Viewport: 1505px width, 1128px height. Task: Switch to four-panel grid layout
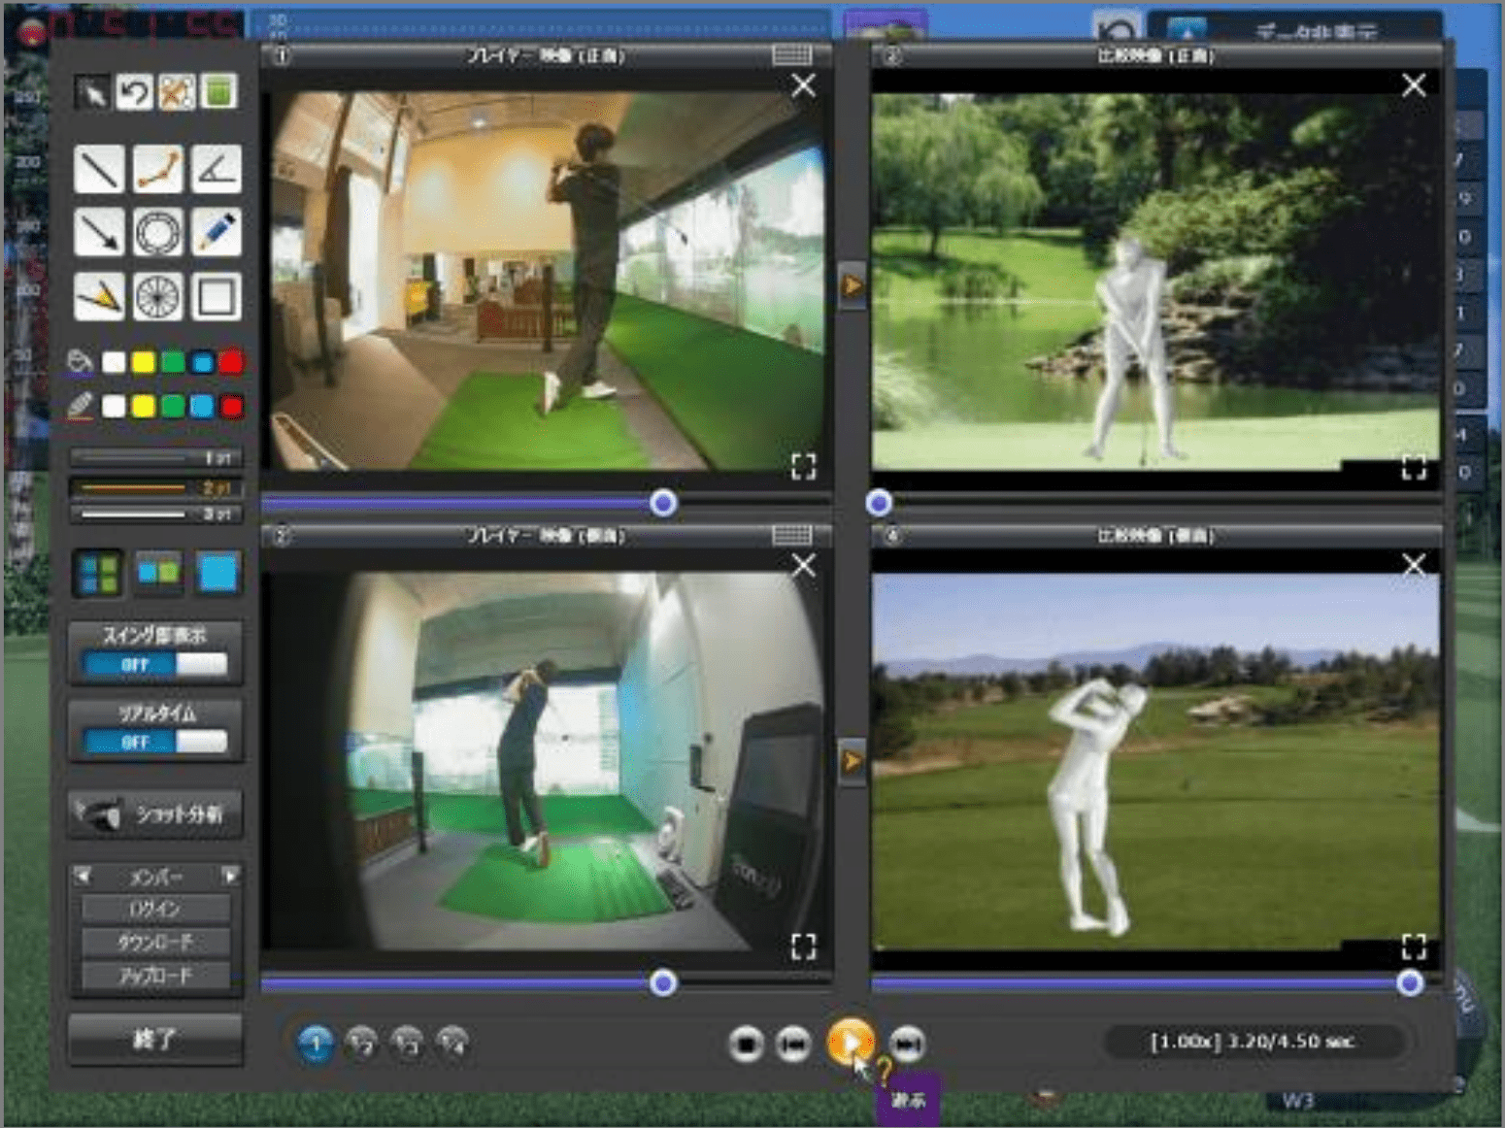99,572
